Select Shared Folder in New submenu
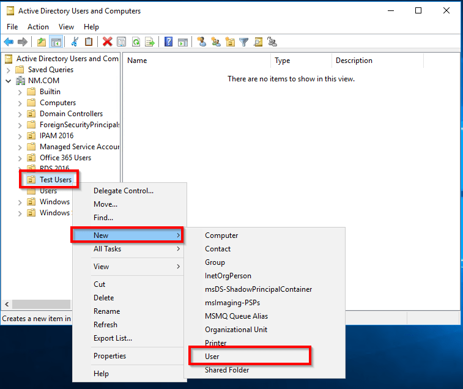This screenshot has width=463, height=389. tap(265, 370)
